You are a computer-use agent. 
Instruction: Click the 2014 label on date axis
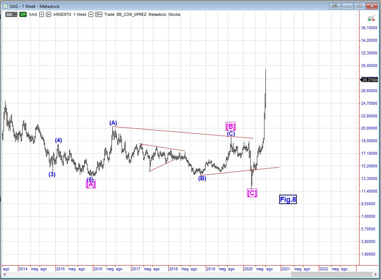tap(23, 269)
